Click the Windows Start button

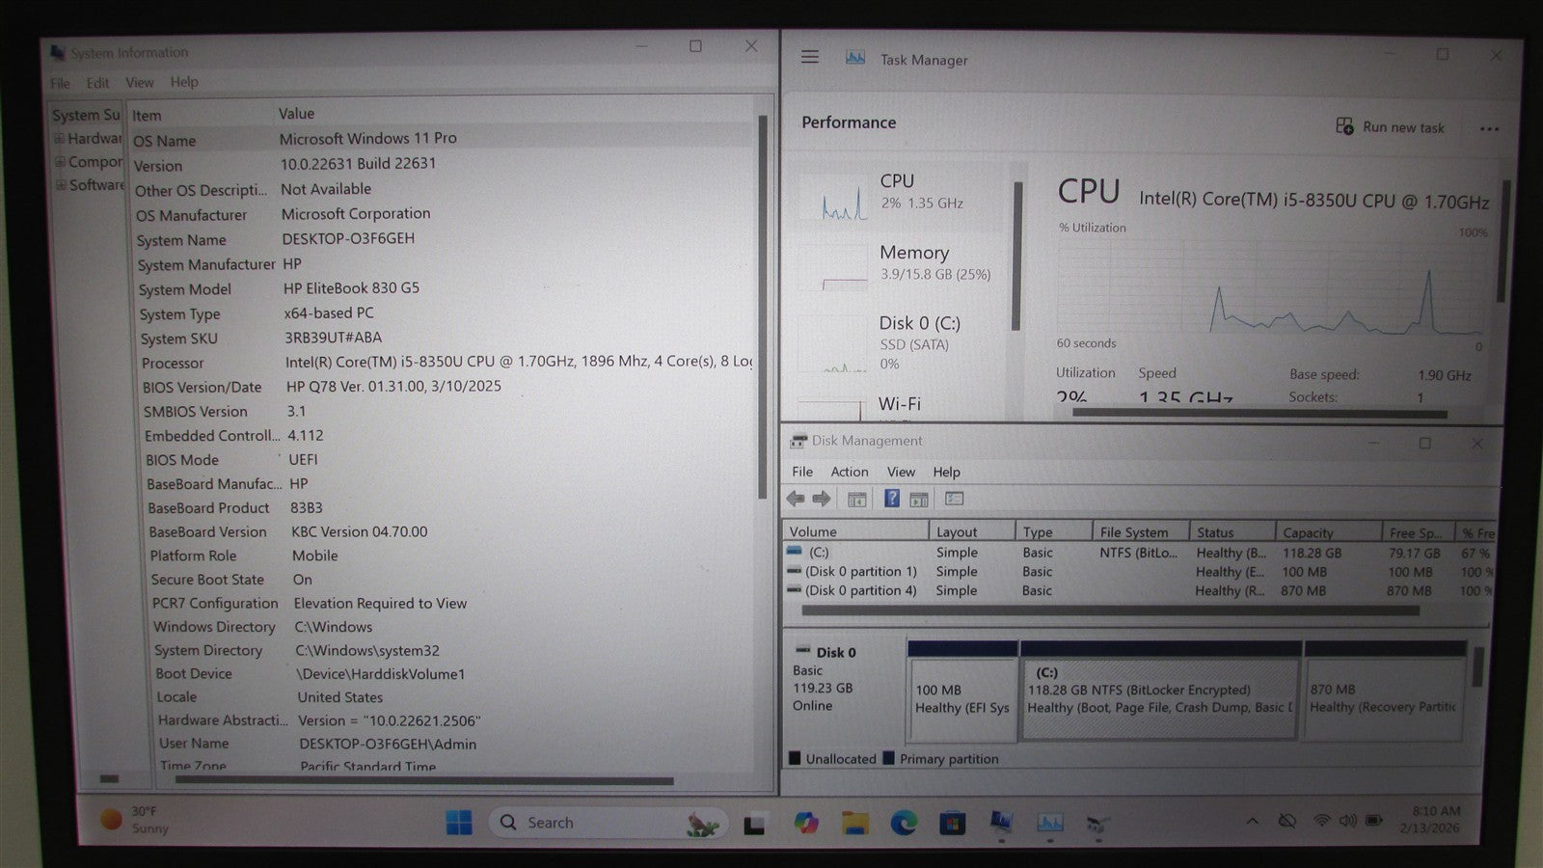(x=457, y=823)
